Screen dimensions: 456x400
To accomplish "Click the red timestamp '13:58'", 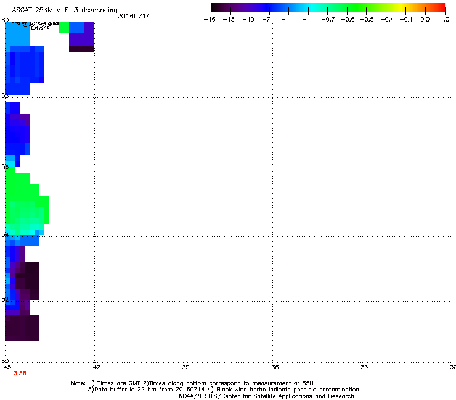I will point(18,374).
